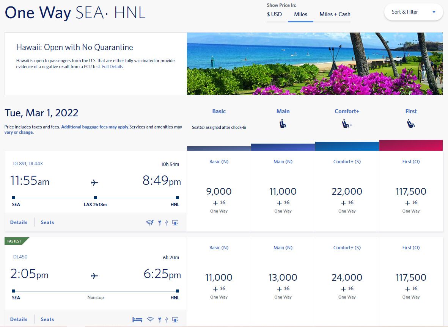Select First fare on the 11:55am flight
The image size is (448, 327).
coord(411,191)
